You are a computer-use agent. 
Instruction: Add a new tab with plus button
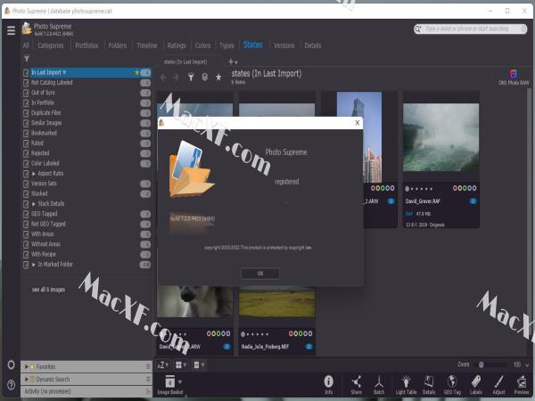231,61
